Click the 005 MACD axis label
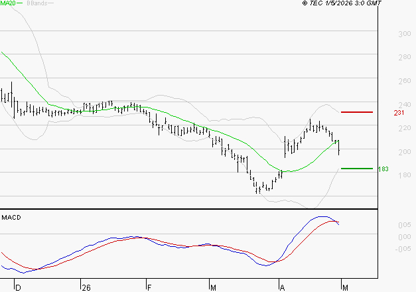Viewport: 416px width, 292px height. [405, 225]
